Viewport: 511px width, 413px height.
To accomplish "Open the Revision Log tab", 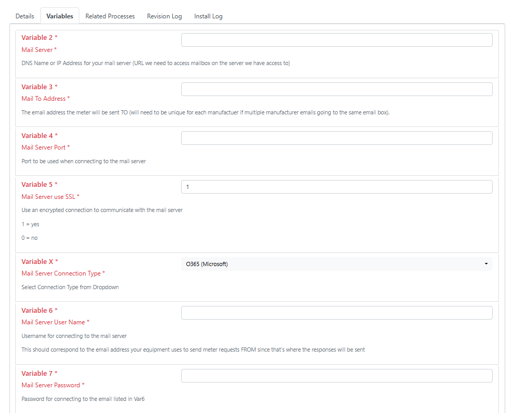I will 164,16.
